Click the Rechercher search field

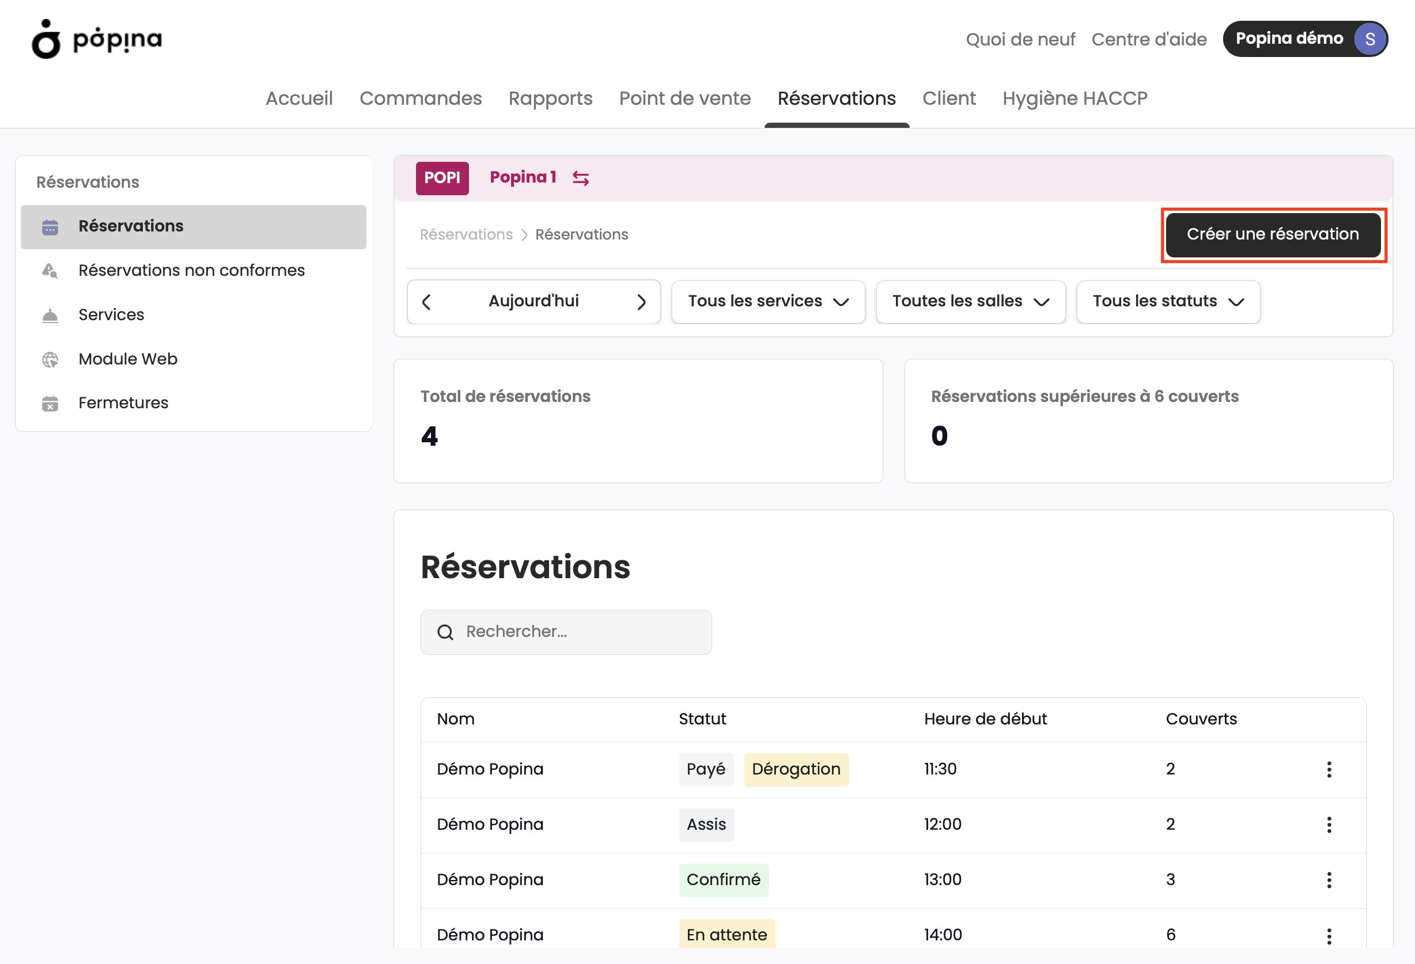click(566, 632)
